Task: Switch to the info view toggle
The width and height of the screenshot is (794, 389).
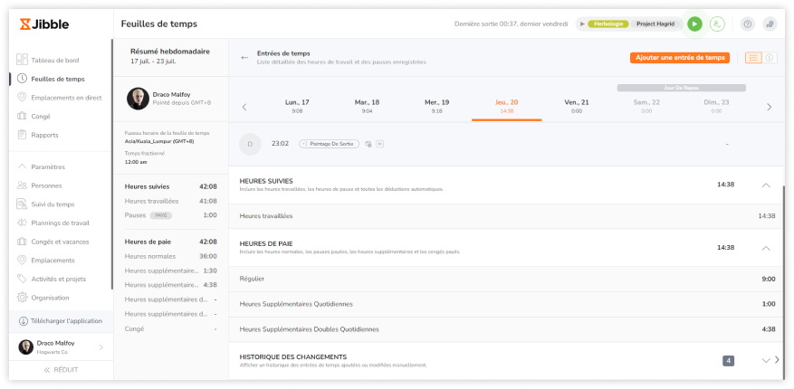Action: tap(770, 58)
